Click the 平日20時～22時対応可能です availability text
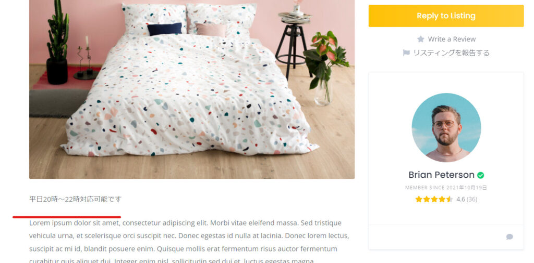Image resolution: width=534 pixels, height=263 pixels. click(75, 199)
